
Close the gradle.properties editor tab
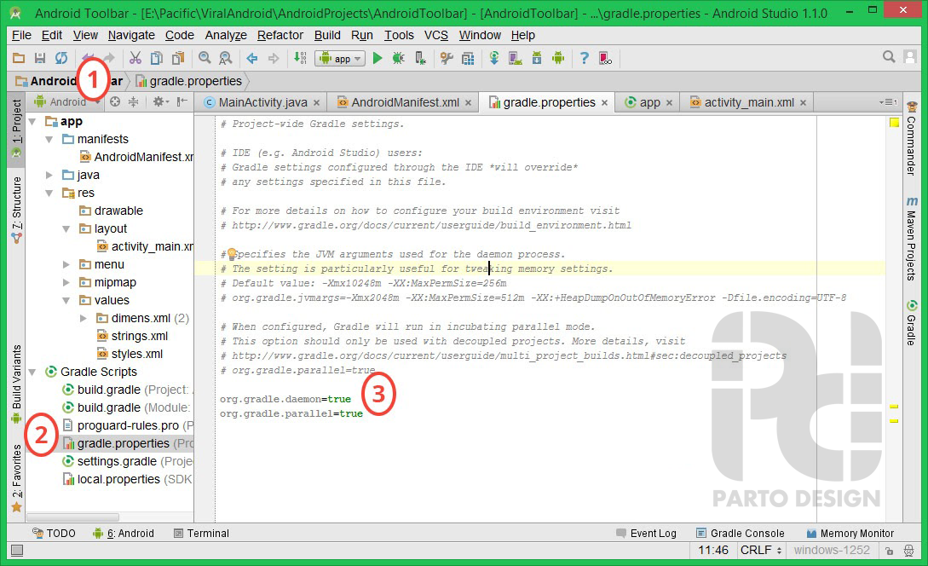(604, 103)
